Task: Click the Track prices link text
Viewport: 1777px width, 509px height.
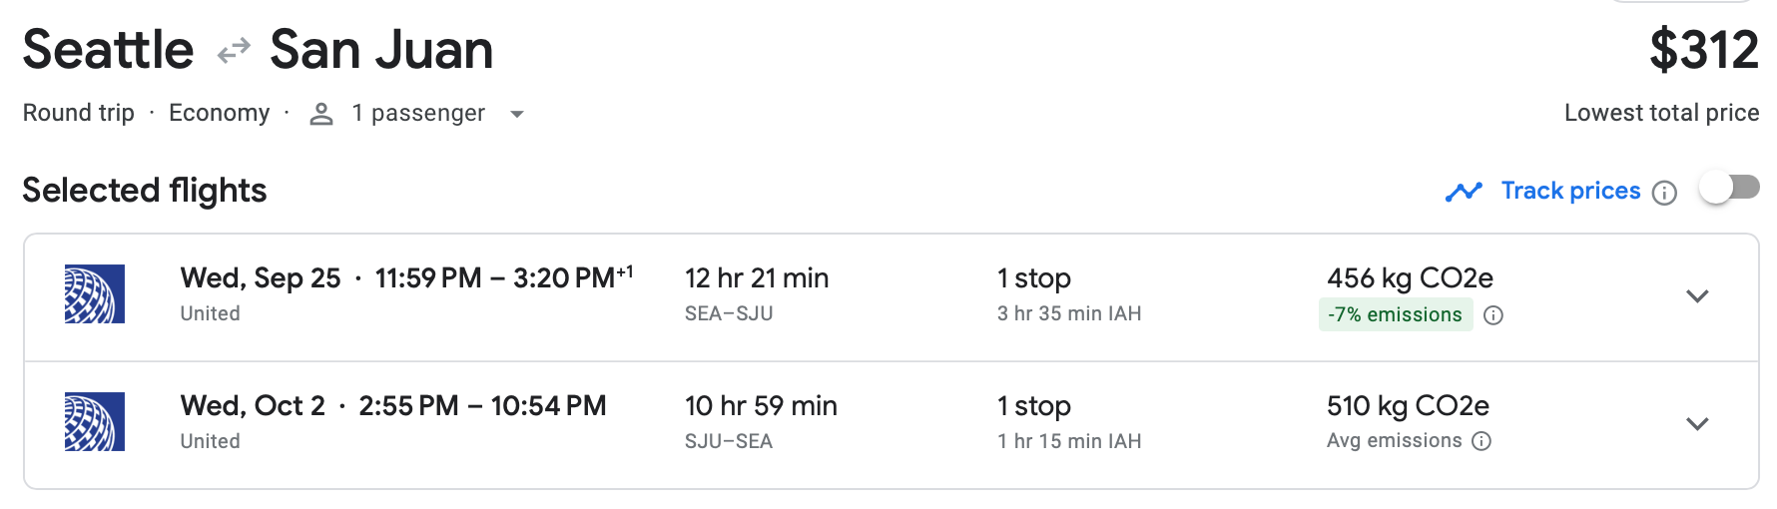Action: click(x=1570, y=191)
